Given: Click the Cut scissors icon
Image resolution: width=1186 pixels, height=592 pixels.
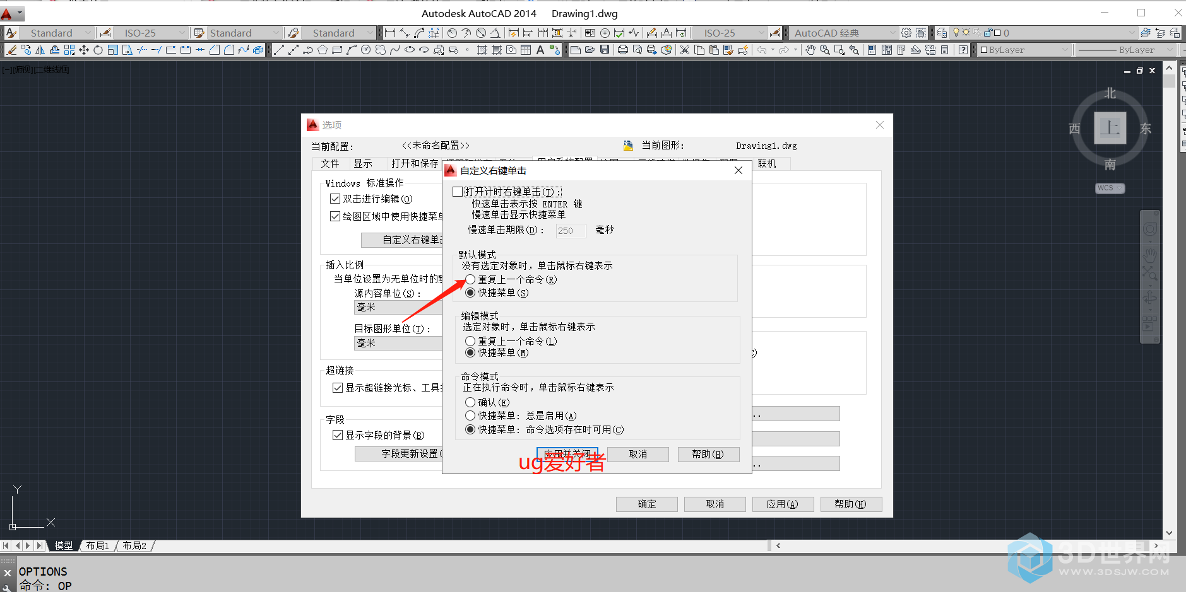Looking at the screenshot, I should click(x=685, y=50).
